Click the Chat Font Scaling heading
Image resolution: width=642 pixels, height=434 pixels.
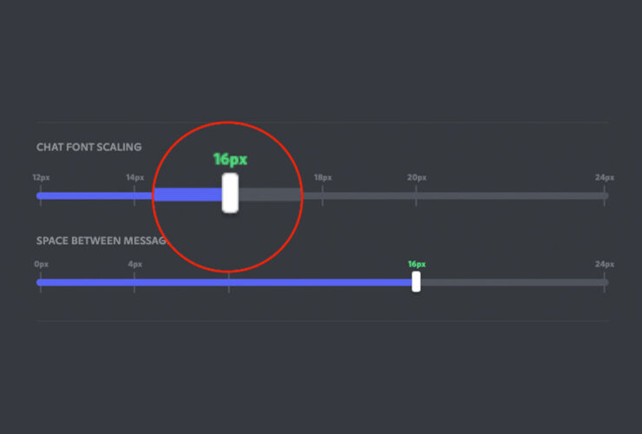click(88, 148)
